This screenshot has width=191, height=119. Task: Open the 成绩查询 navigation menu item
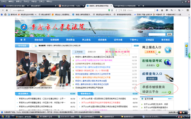click(102, 40)
